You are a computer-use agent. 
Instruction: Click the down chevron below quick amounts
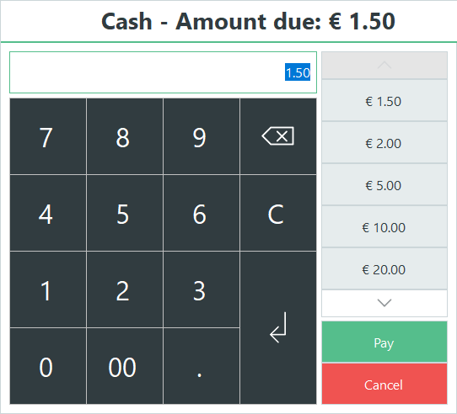[384, 303]
